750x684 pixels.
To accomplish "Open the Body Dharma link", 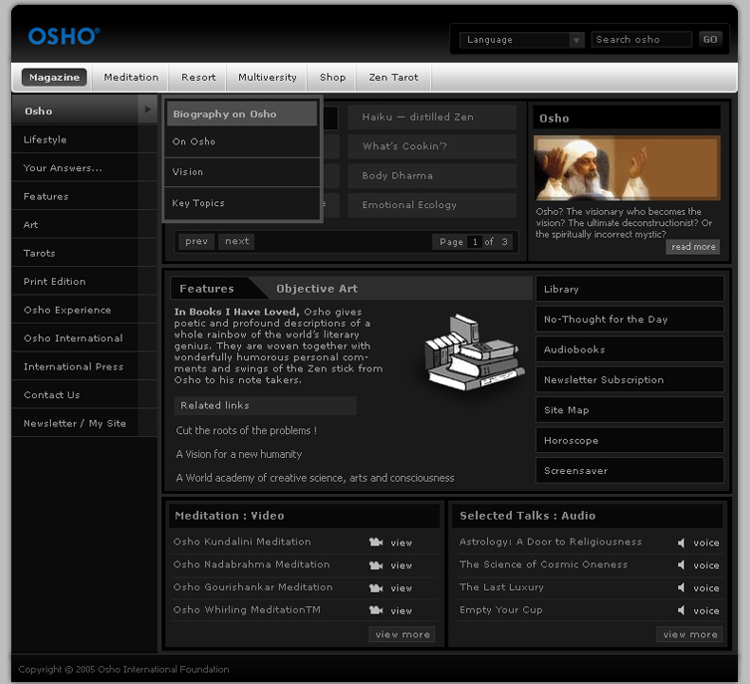I will tap(432, 175).
